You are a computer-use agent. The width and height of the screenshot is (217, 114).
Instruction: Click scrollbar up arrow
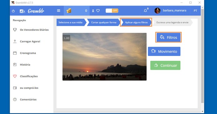202,7
